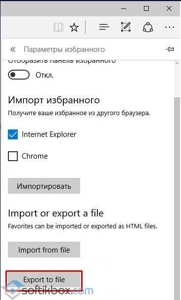The image size is (181, 300).
Task: Click the Import from file button
Action: 44,250
